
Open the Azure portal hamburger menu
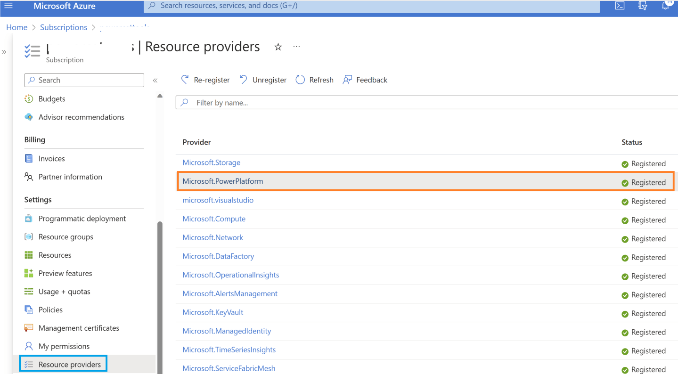pyautogui.click(x=8, y=6)
